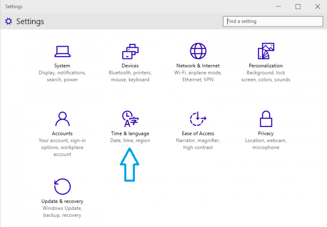Minimize the Settings window
Screen dimensions: 327x227
click(278, 6)
